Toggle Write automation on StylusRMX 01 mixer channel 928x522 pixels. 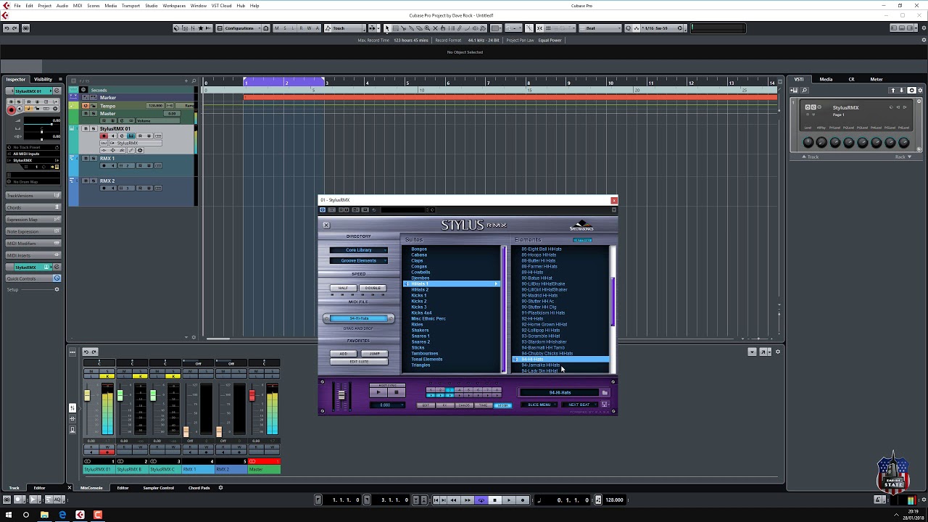point(107,447)
